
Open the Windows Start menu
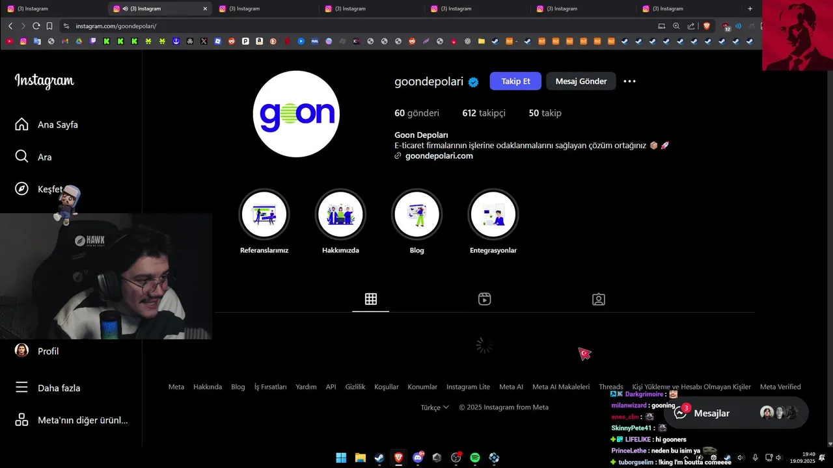pyautogui.click(x=341, y=458)
